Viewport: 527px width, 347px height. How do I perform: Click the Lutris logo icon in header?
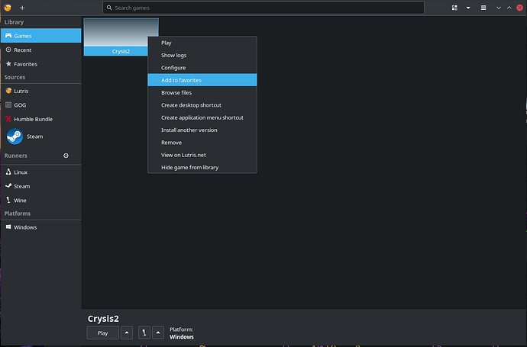[x=8, y=8]
